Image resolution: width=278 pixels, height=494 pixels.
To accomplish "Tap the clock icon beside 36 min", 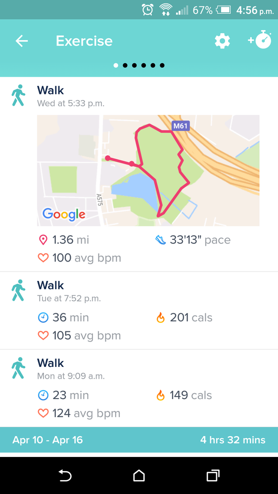I will coord(43,317).
